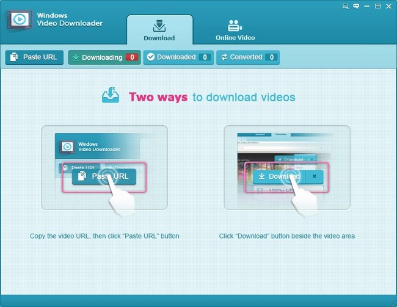
Task: Click the download tray icon beside the heading
Action: click(111, 96)
